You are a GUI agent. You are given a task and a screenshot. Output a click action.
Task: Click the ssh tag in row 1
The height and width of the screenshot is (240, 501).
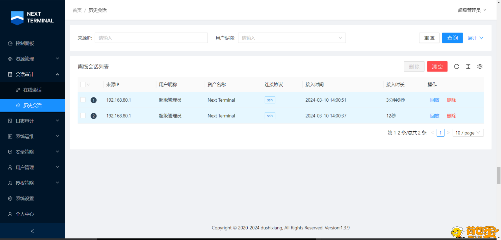pos(270,100)
